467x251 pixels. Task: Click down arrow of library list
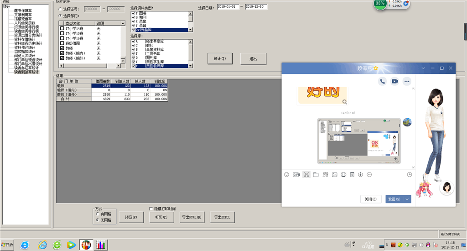click(x=191, y=66)
